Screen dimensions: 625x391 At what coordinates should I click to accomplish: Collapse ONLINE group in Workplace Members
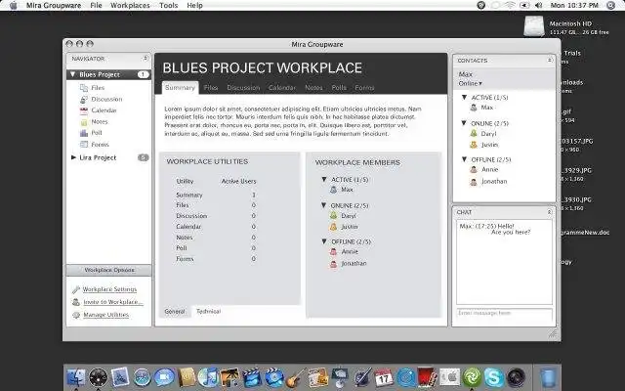coord(324,205)
